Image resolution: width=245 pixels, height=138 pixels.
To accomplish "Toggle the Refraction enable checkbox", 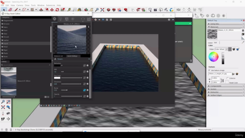I will [x=88, y=66].
